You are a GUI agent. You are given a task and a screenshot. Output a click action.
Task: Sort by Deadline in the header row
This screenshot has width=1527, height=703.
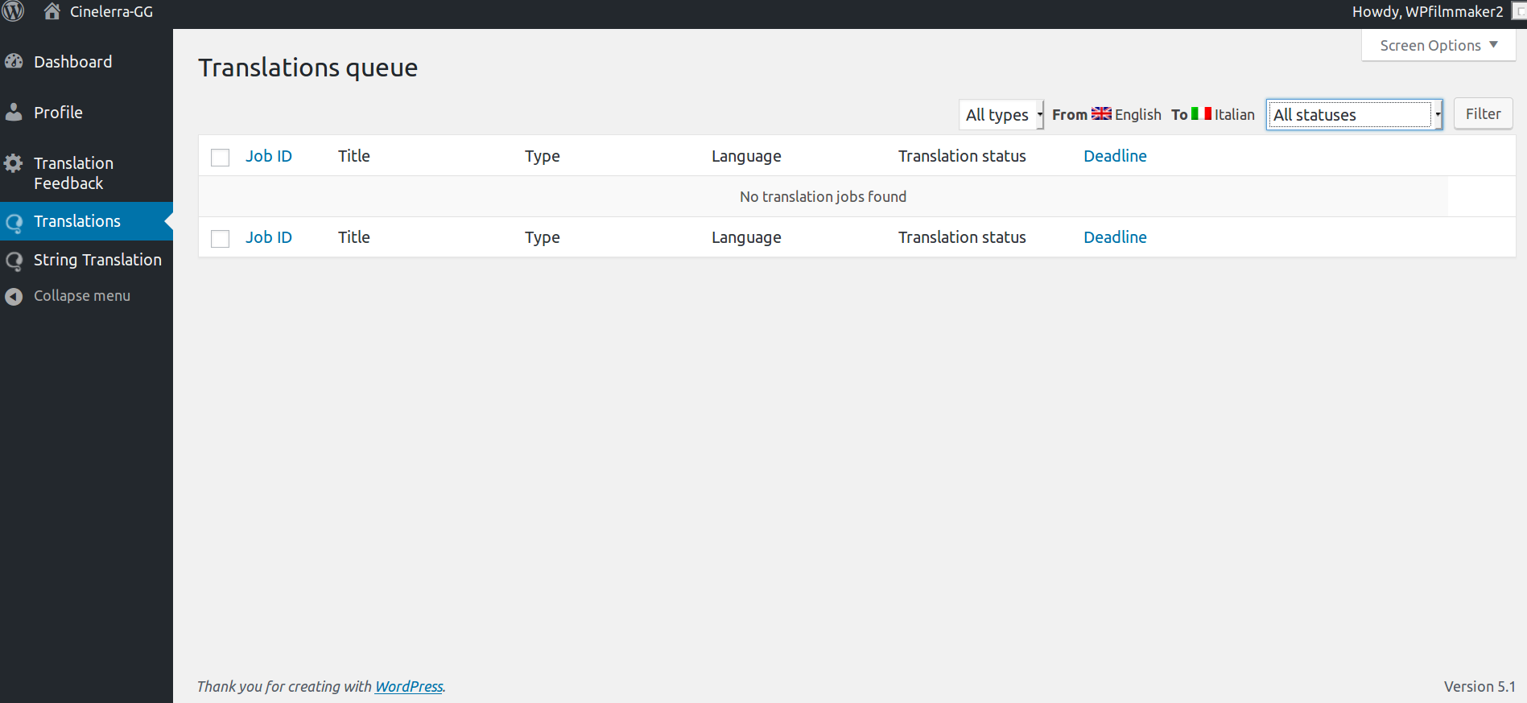1115,156
